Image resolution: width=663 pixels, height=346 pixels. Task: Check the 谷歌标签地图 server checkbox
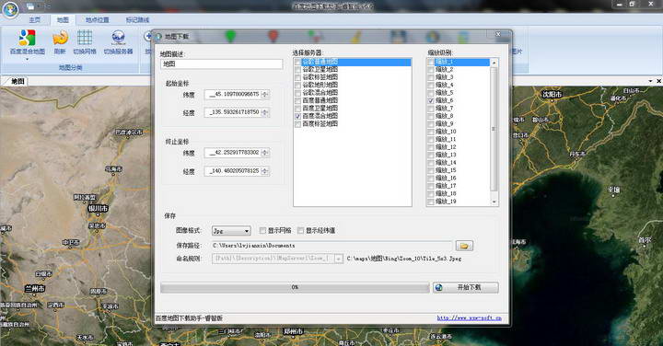(297, 77)
